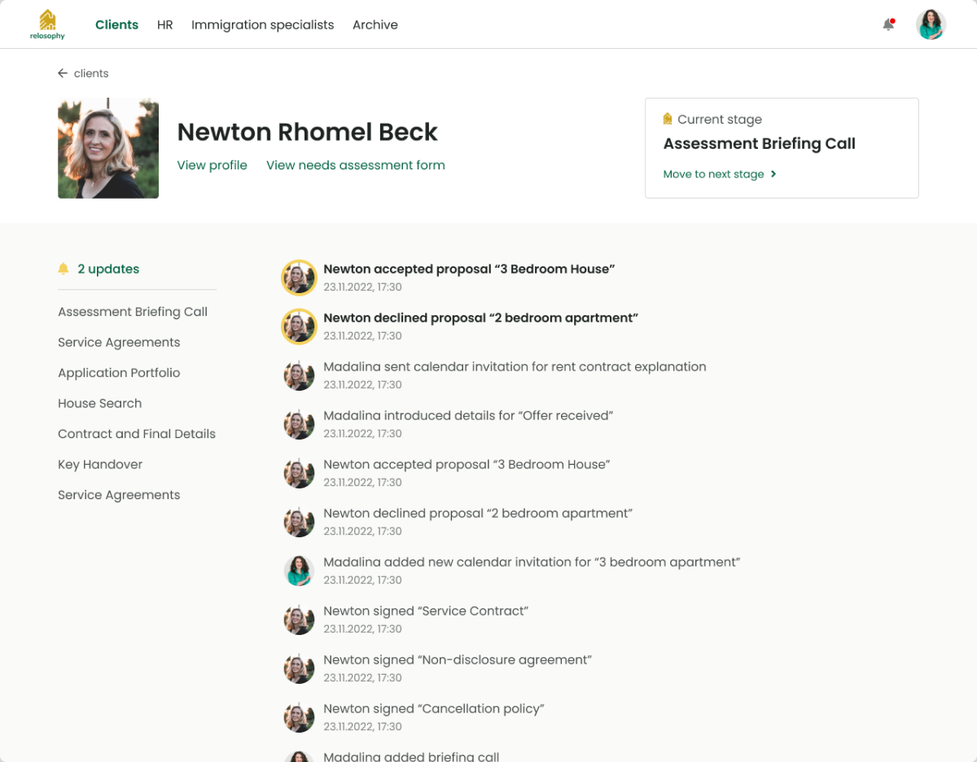
Task: Select Contract and Final Details in sidebar
Action: coord(137,434)
